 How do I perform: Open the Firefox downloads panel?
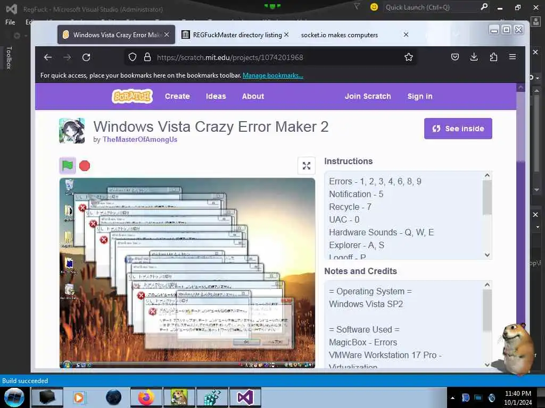[x=474, y=57]
